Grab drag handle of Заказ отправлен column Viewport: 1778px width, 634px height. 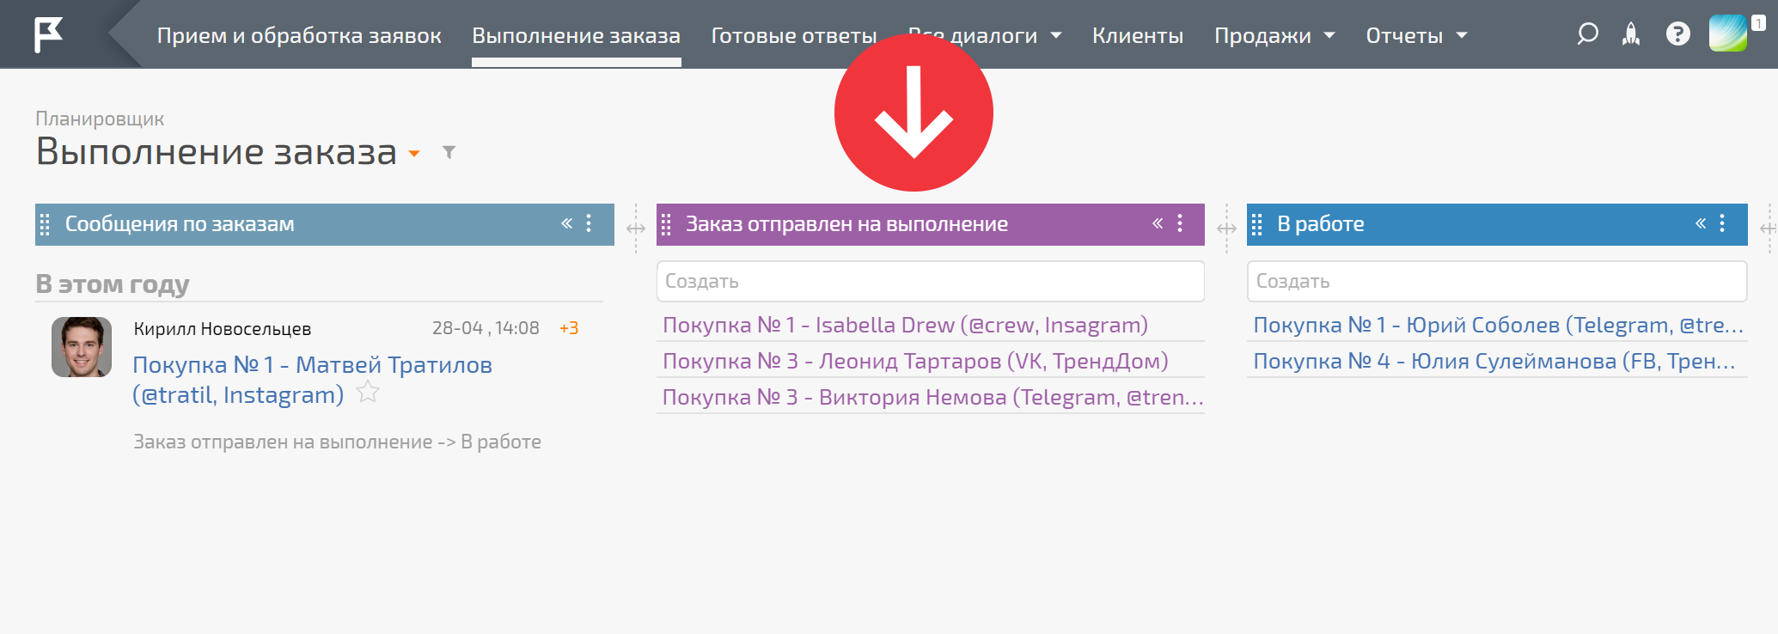[x=666, y=224]
